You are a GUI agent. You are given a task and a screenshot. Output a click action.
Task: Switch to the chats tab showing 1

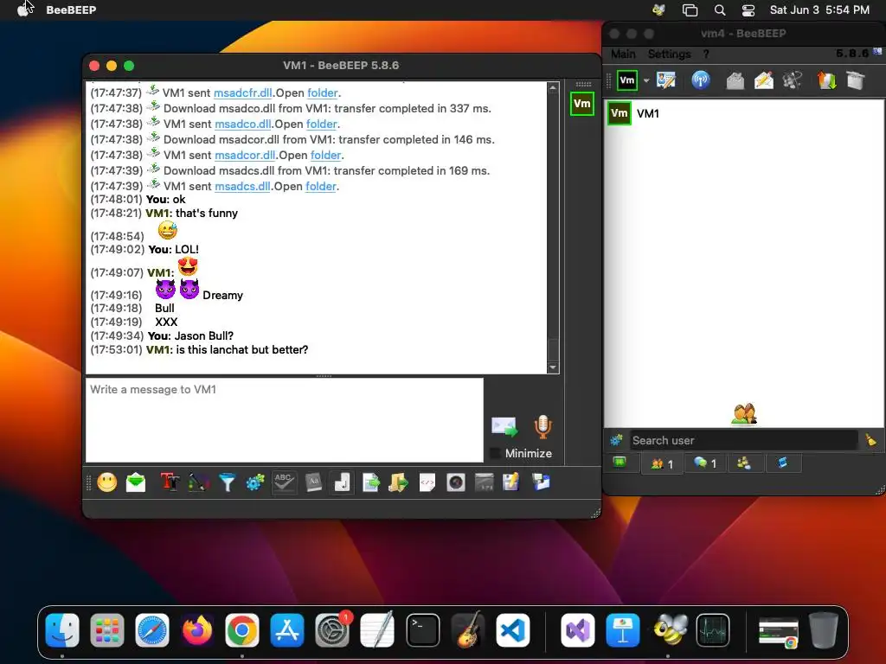(x=704, y=463)
